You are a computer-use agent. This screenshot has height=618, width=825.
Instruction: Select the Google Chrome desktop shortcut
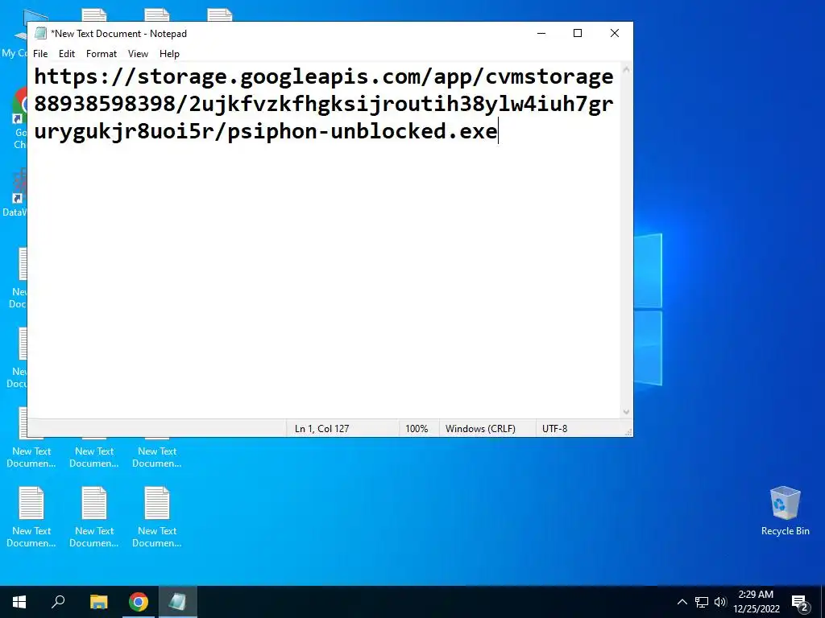tap(20, 119)
